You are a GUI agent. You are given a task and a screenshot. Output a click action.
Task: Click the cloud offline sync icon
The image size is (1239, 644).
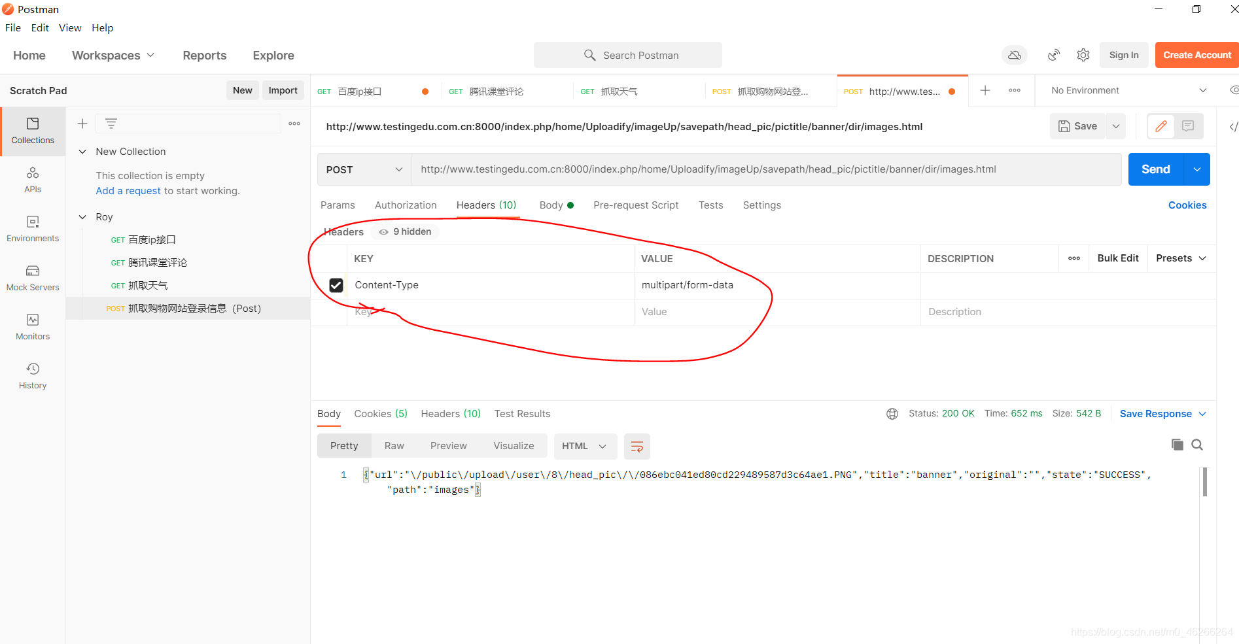(x=1015, y=56)
